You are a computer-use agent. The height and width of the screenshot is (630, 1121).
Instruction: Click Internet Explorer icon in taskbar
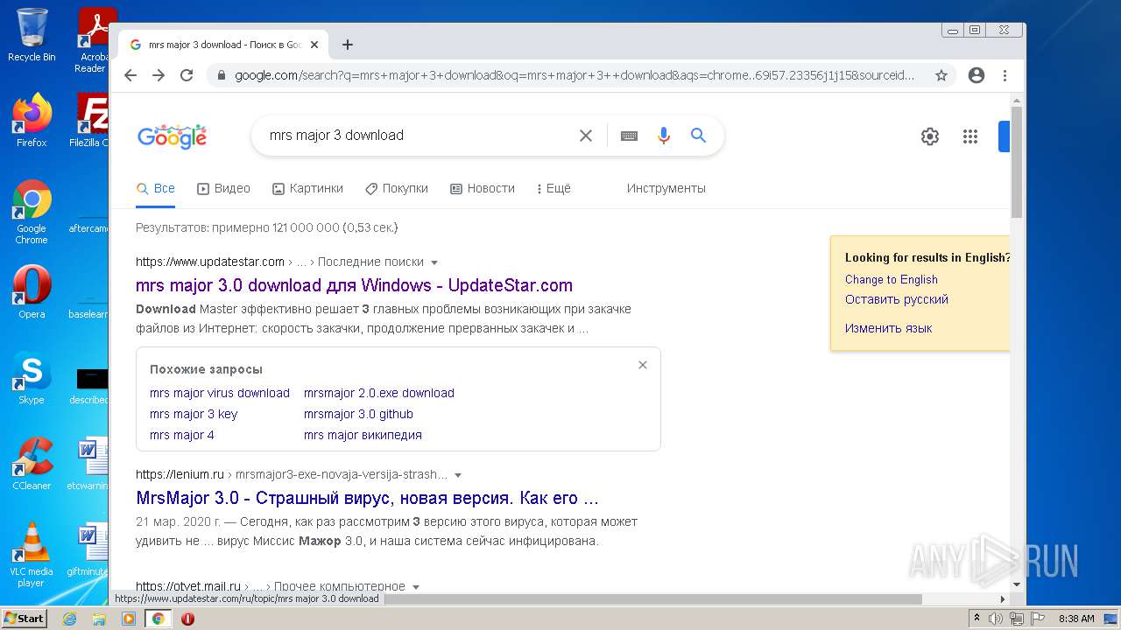(x=69, y=619)
